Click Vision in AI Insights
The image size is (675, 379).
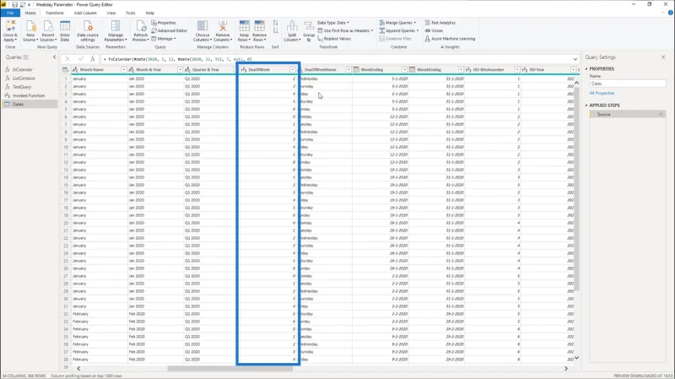click(x=434, y=30)
